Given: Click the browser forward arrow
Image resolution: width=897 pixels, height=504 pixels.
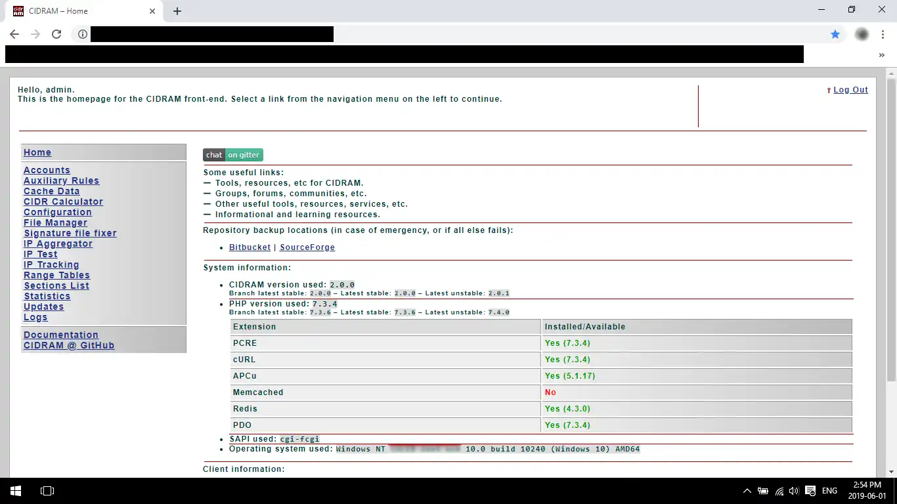Looking at the screenshot, I should click(35, 34).
